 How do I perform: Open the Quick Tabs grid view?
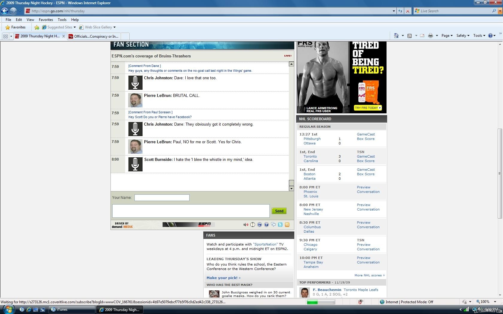coord(5,36)
